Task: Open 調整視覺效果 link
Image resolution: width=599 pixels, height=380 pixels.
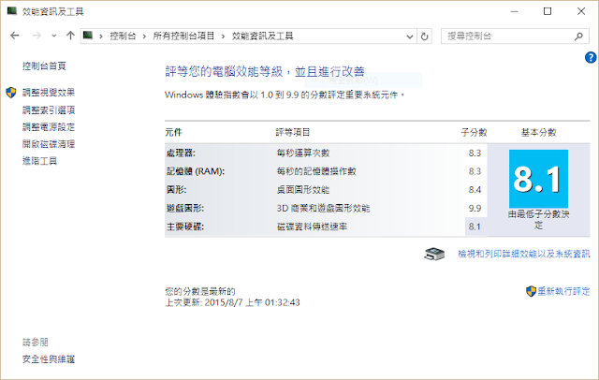Action: pos(49,93)
